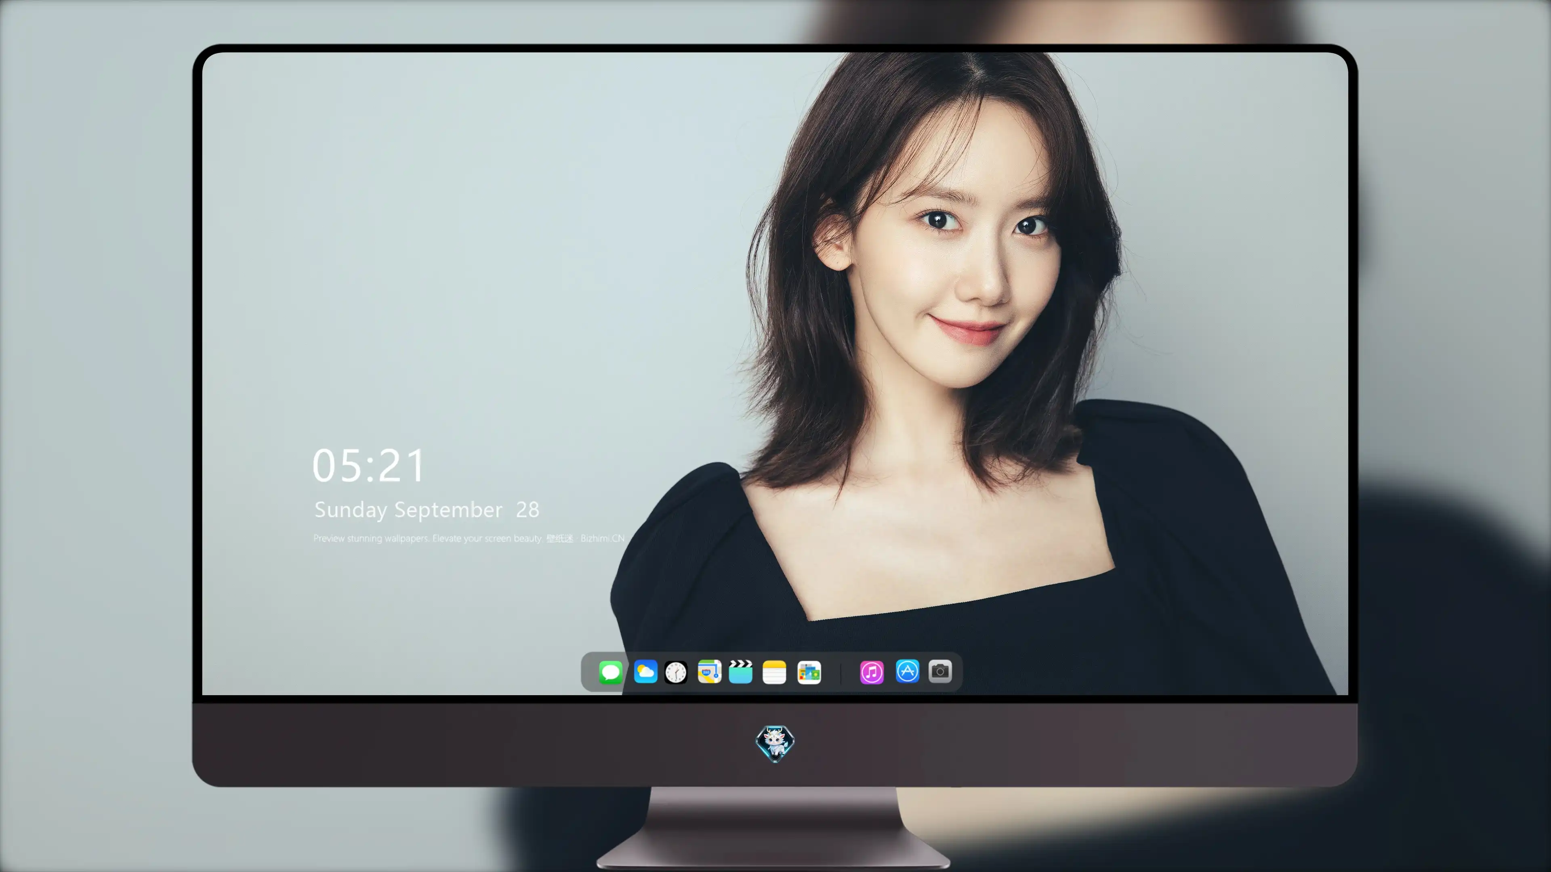Open the App Store icon in dock
Image resolution: width=1551 pixels, height=872 pixels.
907,671
